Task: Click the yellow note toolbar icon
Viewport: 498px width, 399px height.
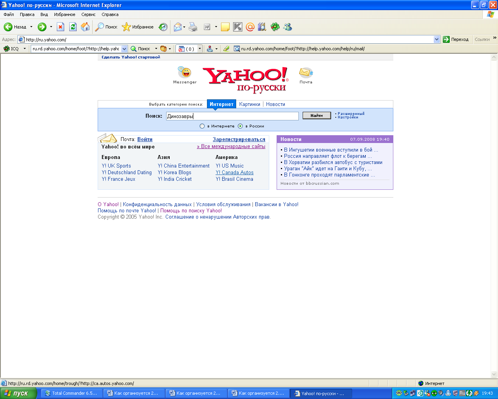Action: click(225, 27)
